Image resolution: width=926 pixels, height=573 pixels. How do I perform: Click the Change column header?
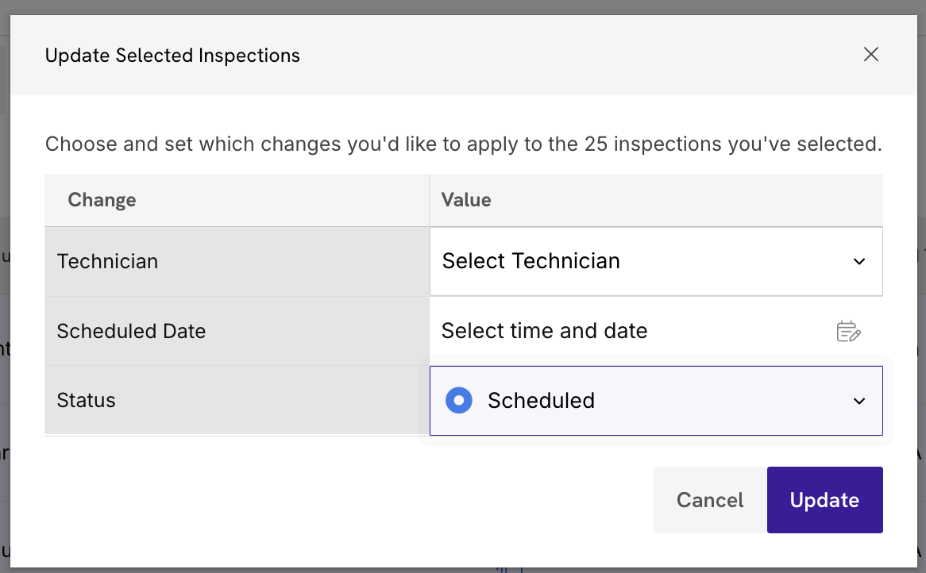(x=102, y=199)
